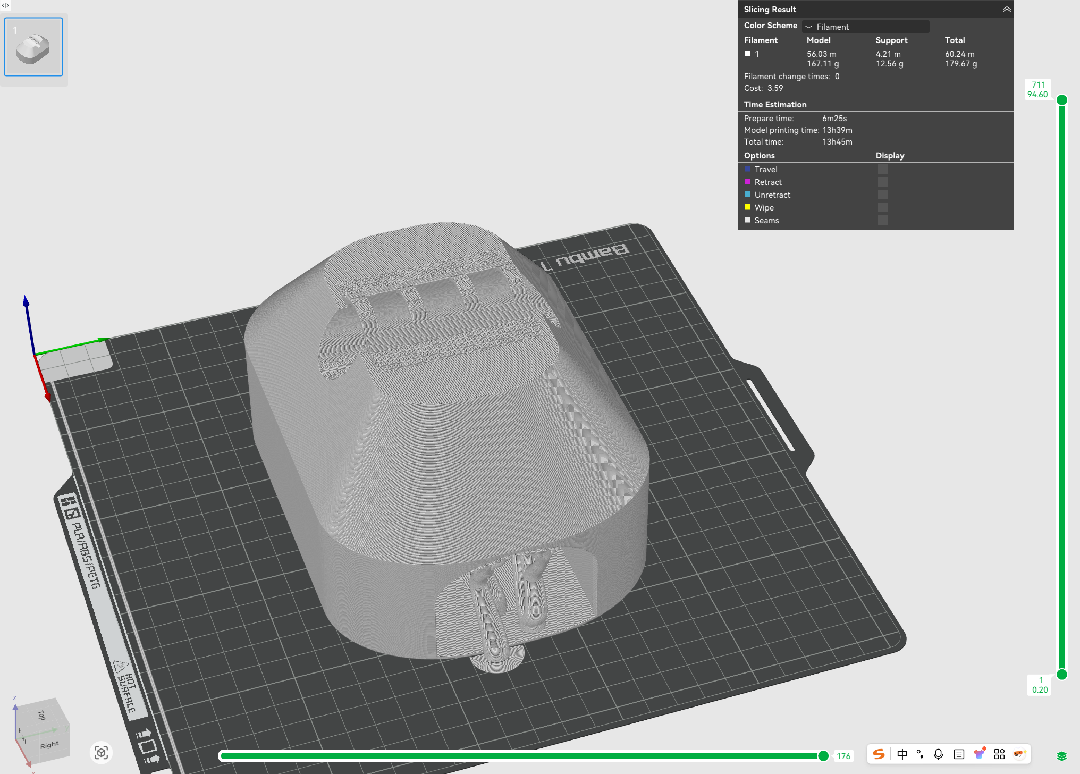Screen dimensions: 1080x774
Task: Collapse the Slicing Result panel with the chevron
Action: tap(1006, 9)
